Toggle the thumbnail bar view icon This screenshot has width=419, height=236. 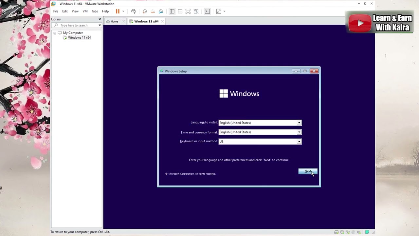[x=180, y=11]
